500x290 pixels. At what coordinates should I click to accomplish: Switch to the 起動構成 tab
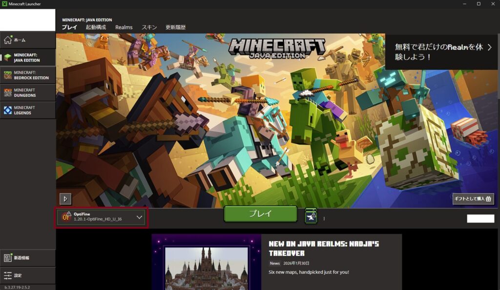click(x=96, y=27)
